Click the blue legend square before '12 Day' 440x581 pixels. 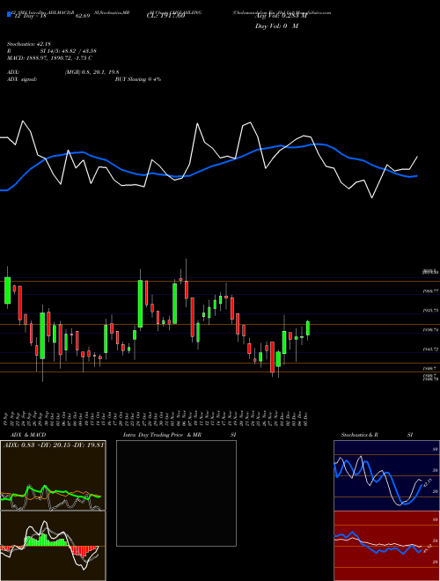pyautogui.click(x=9, y=15)
